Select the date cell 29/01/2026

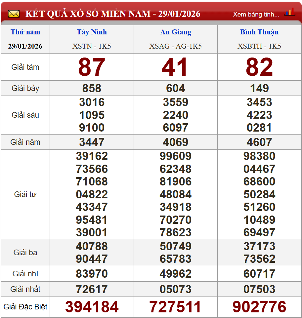pos(25,46)
